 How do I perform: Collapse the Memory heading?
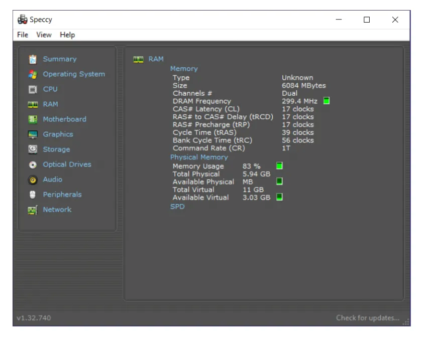coord(184,69)
